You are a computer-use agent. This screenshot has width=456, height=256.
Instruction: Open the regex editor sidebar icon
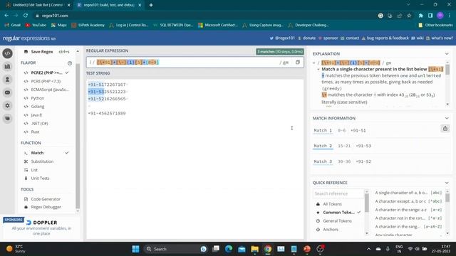[8, 53]
